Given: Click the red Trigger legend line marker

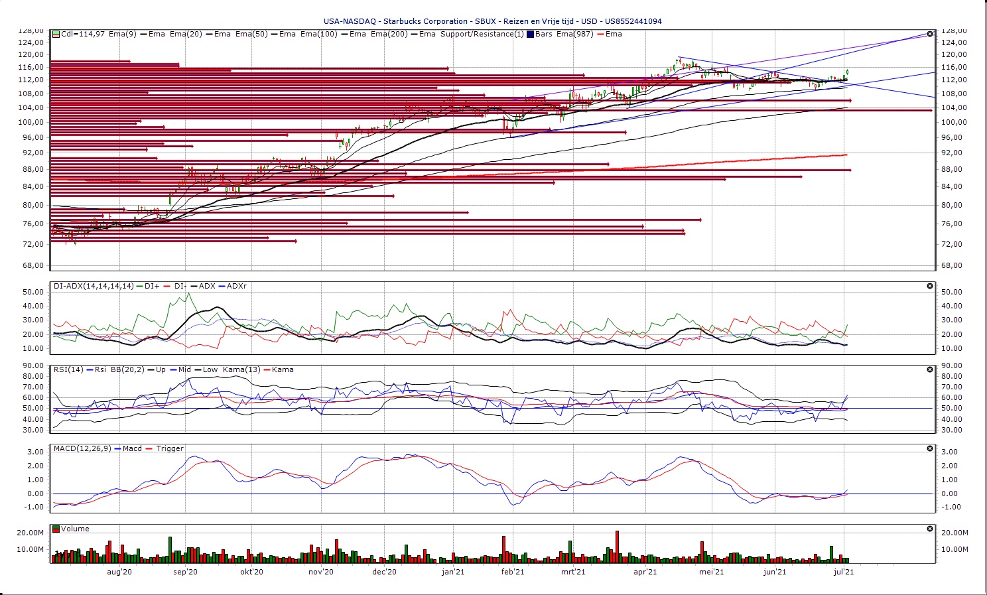Looking at the screenshot, I should tap(150, 448).
